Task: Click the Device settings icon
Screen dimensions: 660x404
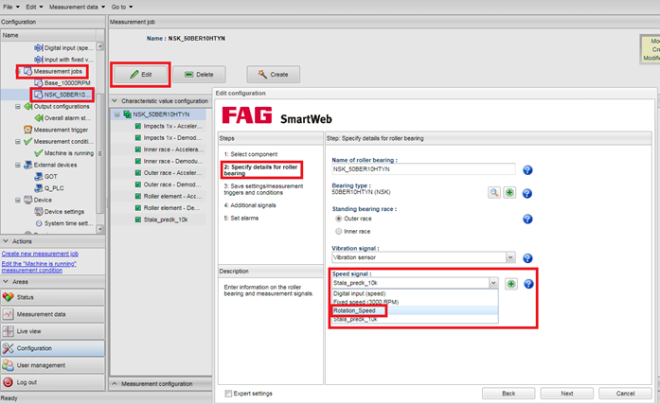Action: click(38, 211)
